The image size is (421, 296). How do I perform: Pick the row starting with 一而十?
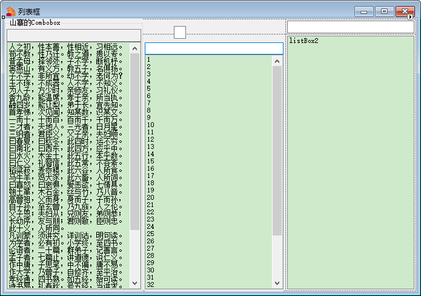point(68,119)
